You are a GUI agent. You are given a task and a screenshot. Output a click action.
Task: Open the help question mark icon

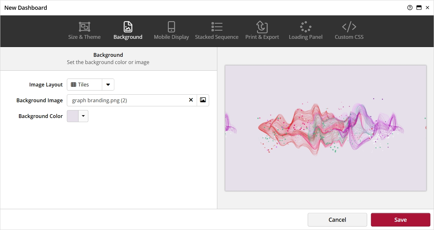410,8
